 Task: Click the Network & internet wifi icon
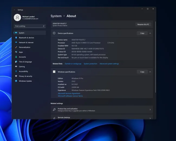[x=16, y=42]
